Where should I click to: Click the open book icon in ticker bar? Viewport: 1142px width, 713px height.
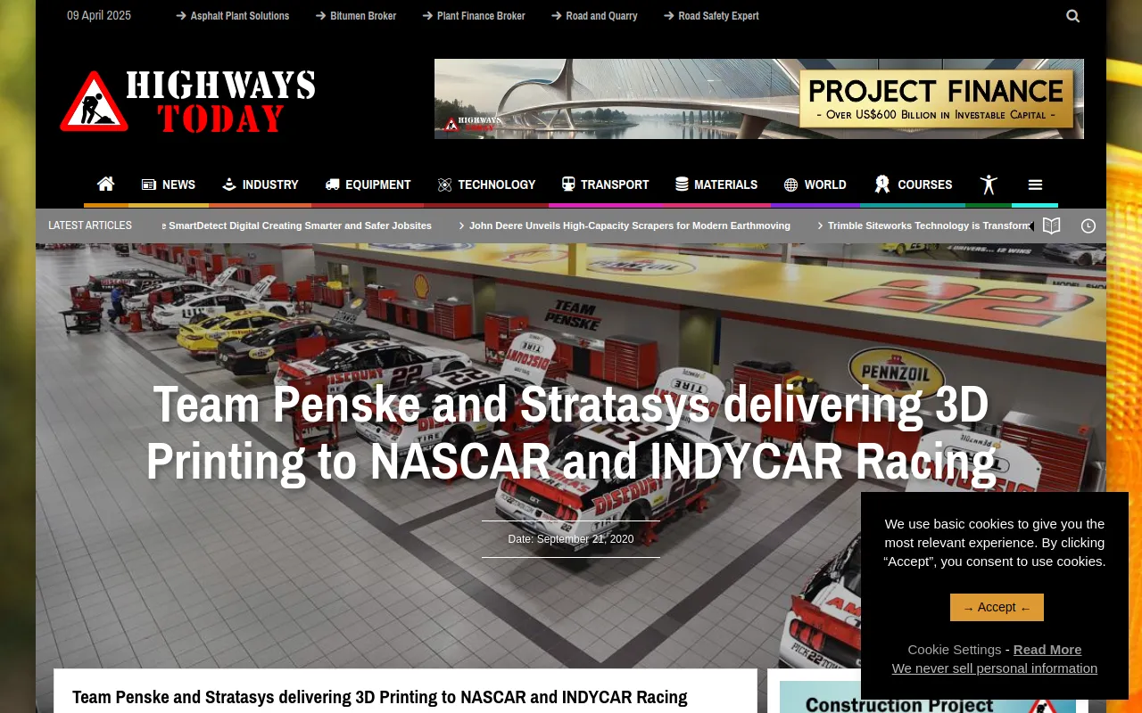tap(1052, 225)
